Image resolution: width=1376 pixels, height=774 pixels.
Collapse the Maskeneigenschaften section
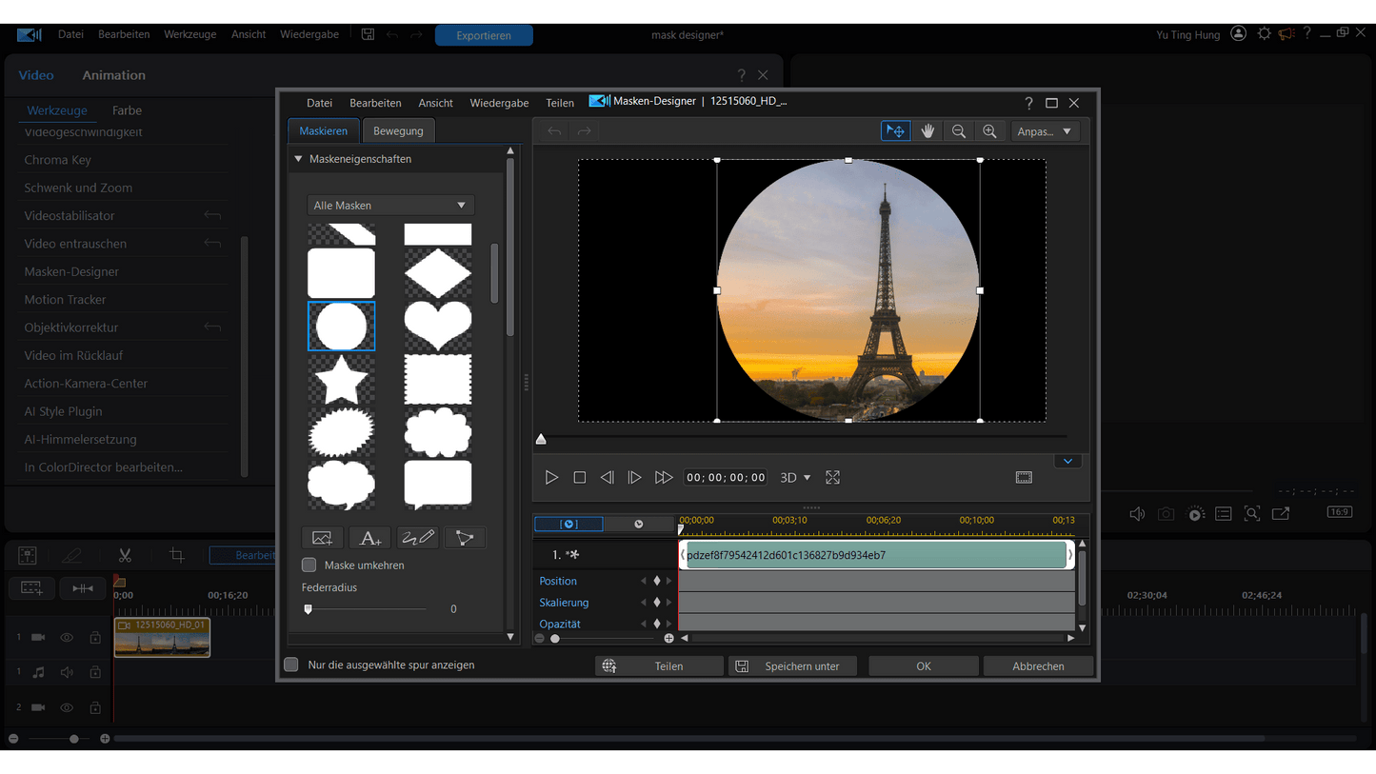coord(298,159)
